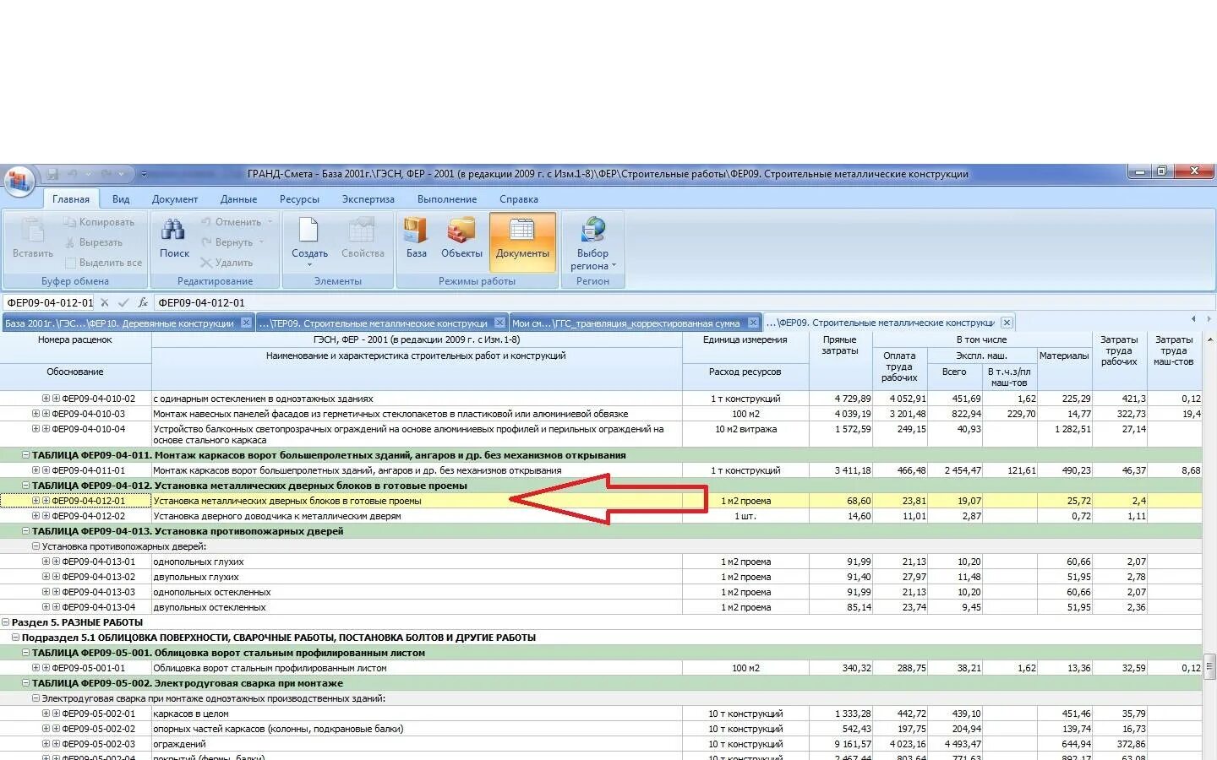Click Выделить все in clipboard group
Viewport: 1217px width, 760px height.
[x=103, y=263]
